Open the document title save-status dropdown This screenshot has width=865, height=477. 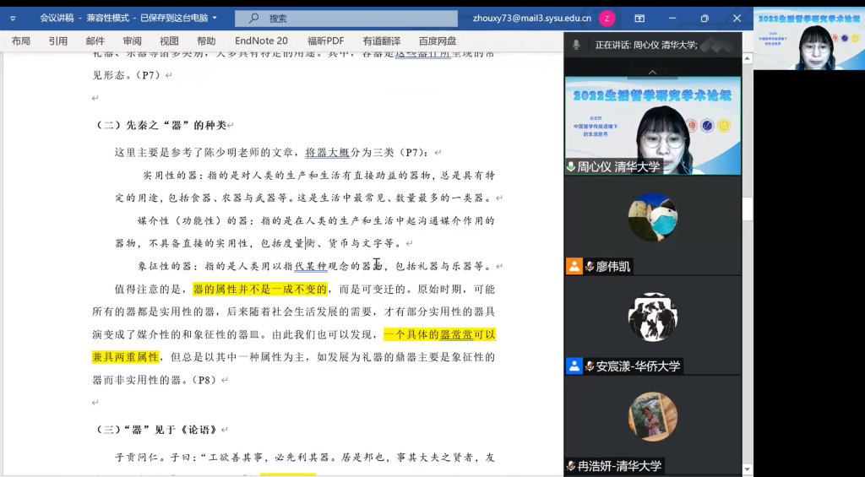[215, 18]
